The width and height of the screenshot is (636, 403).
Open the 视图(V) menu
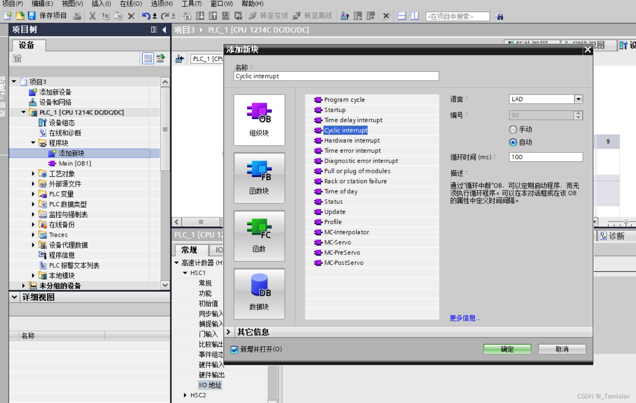point(72,4)
